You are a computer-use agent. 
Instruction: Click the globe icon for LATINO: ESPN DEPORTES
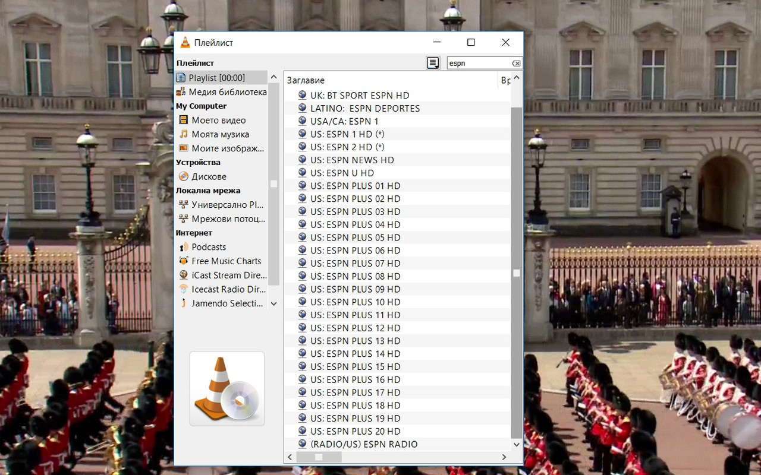(x=302, y=108)
